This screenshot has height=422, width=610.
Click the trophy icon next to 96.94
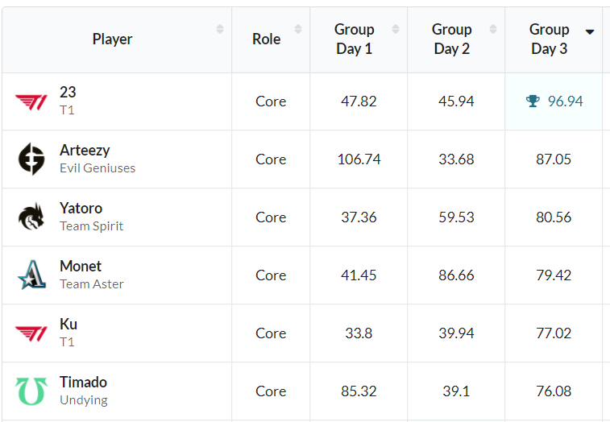[533, 101]
